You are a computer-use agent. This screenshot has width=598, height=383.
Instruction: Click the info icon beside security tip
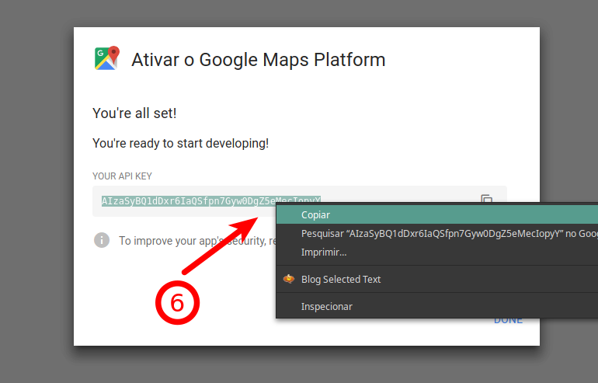[102, 240]
